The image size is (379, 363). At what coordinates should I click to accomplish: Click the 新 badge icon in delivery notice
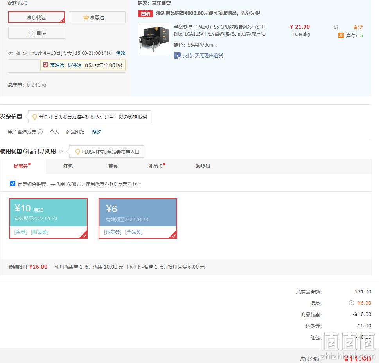46,65
